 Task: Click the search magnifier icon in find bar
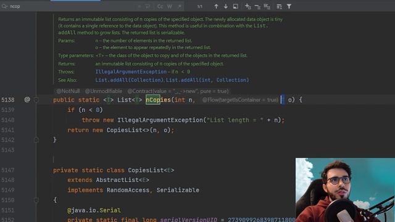(x=4, y=6)
